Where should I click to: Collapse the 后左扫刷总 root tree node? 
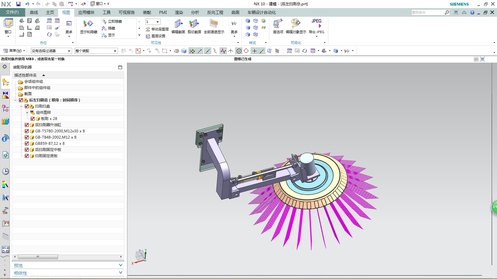point(15,100)
